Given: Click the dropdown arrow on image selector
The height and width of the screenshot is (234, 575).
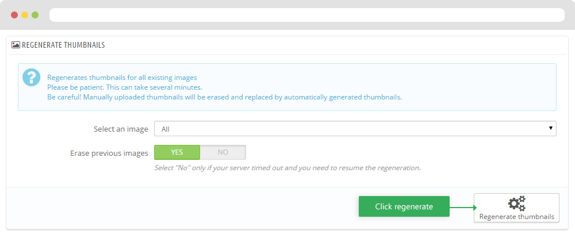Looking at the screenshot, I should (x=550, y=129).
